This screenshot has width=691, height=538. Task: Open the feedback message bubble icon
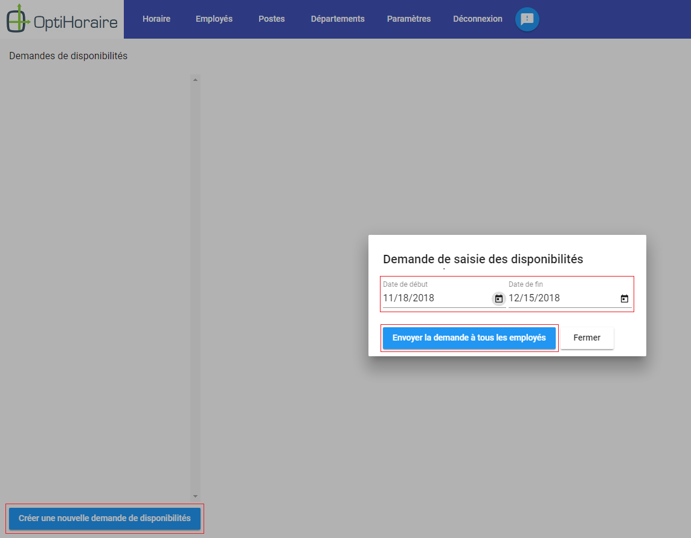point(527,19)
